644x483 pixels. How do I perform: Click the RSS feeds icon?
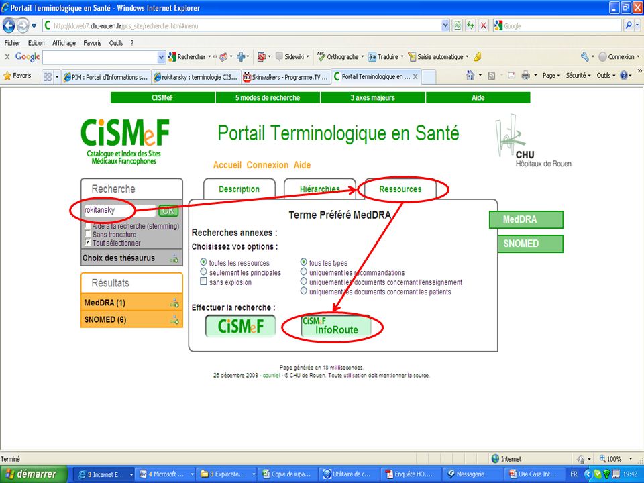491,76
